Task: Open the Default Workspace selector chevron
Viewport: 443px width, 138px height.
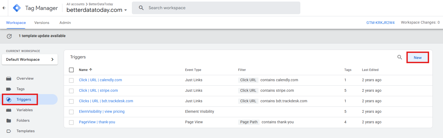Action: tap(52, 59)
